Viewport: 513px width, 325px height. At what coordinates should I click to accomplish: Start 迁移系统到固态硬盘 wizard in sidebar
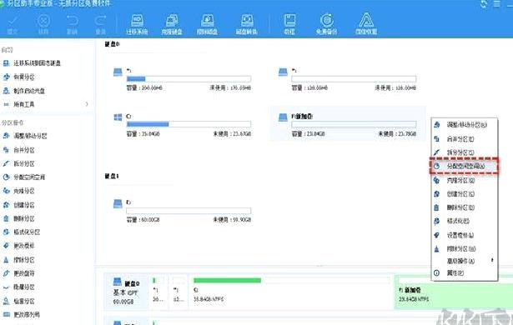pos(32,63)
